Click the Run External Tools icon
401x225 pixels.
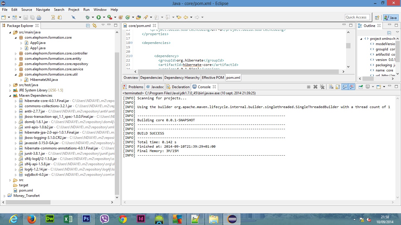[110, 17]
